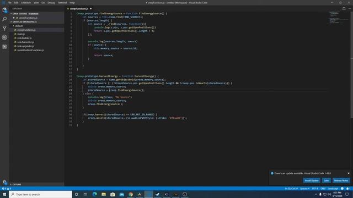Collapse the Open Editors section
Image resolution: width=353 pixels, height=198 pixels.
click(37, 14)
